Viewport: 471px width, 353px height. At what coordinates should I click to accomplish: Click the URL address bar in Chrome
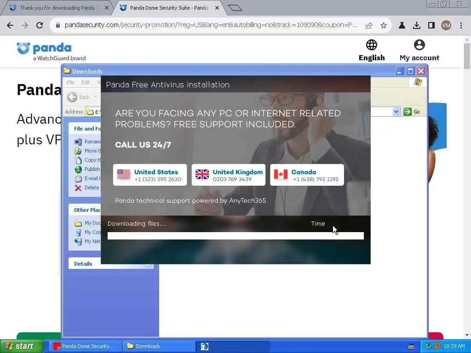pos(210,25)
